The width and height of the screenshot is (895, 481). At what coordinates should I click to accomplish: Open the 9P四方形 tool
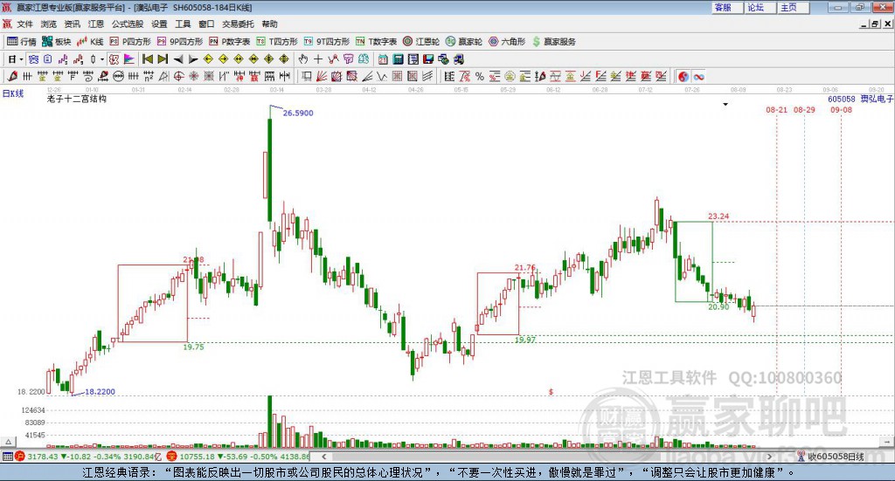180,42
